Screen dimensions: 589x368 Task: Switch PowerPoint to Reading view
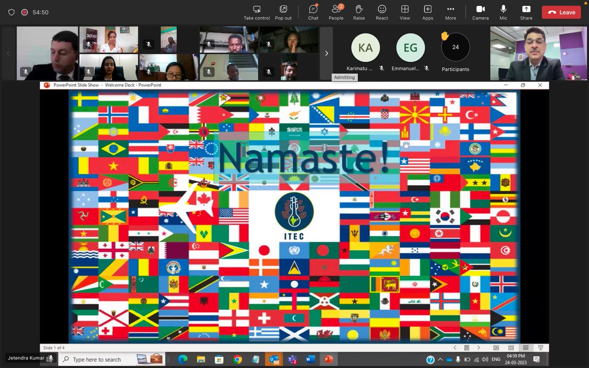click(525, 348)
